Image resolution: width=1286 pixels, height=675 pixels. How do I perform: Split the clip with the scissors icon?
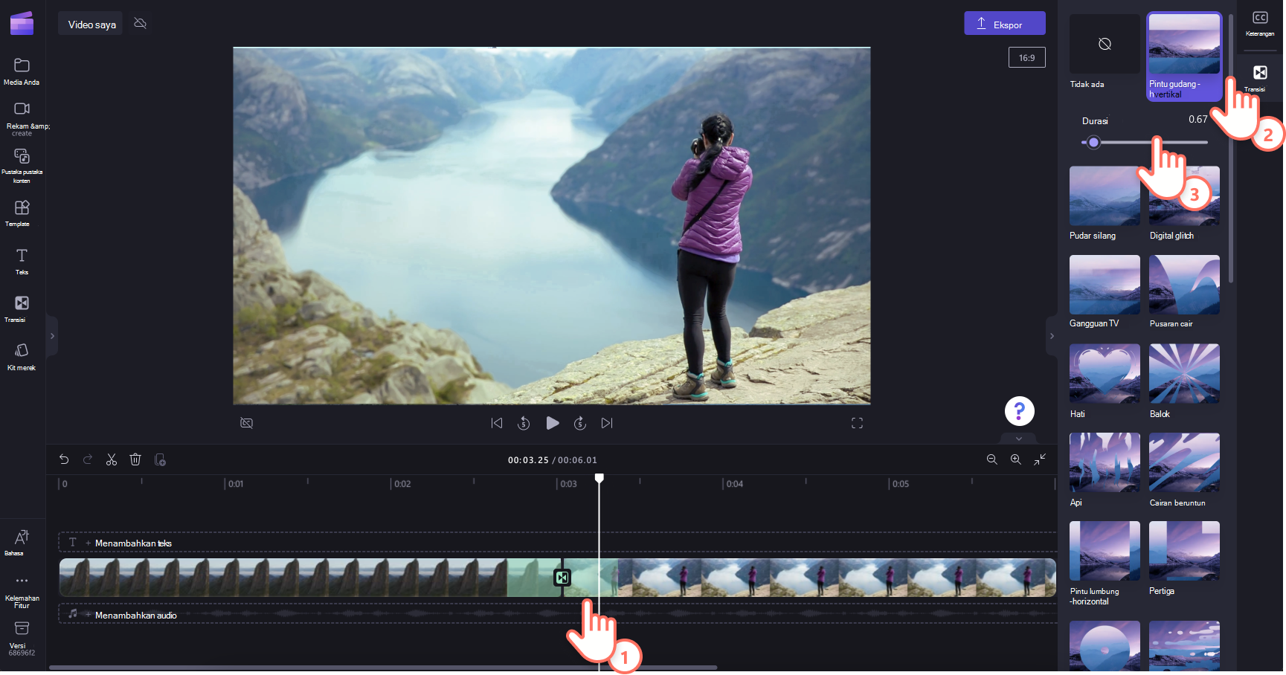coord(112,459)
